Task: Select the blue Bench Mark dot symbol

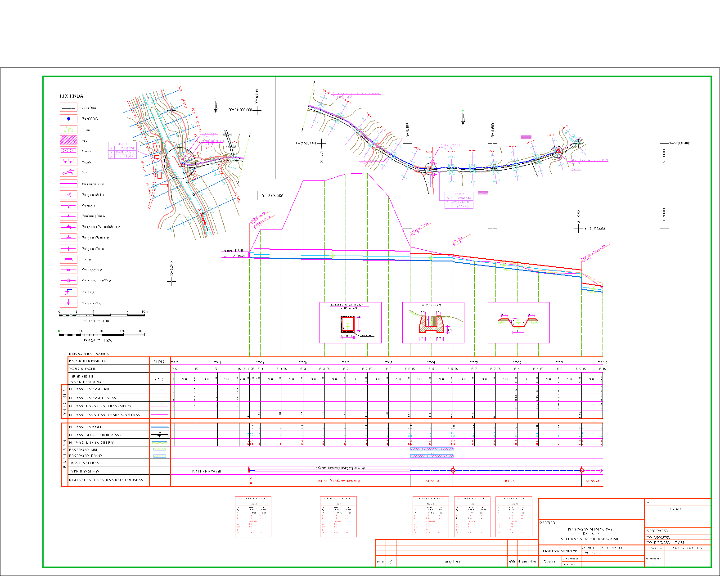Action: (68, 119)
